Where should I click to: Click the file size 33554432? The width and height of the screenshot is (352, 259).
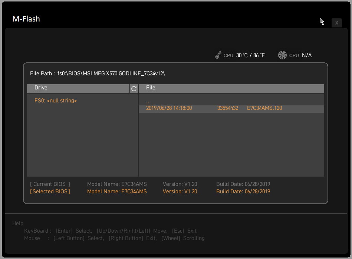(228, 108)
